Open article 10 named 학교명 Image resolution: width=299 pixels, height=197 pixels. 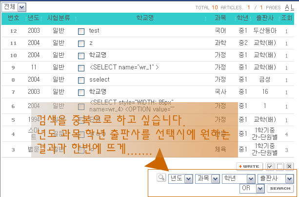98,55
